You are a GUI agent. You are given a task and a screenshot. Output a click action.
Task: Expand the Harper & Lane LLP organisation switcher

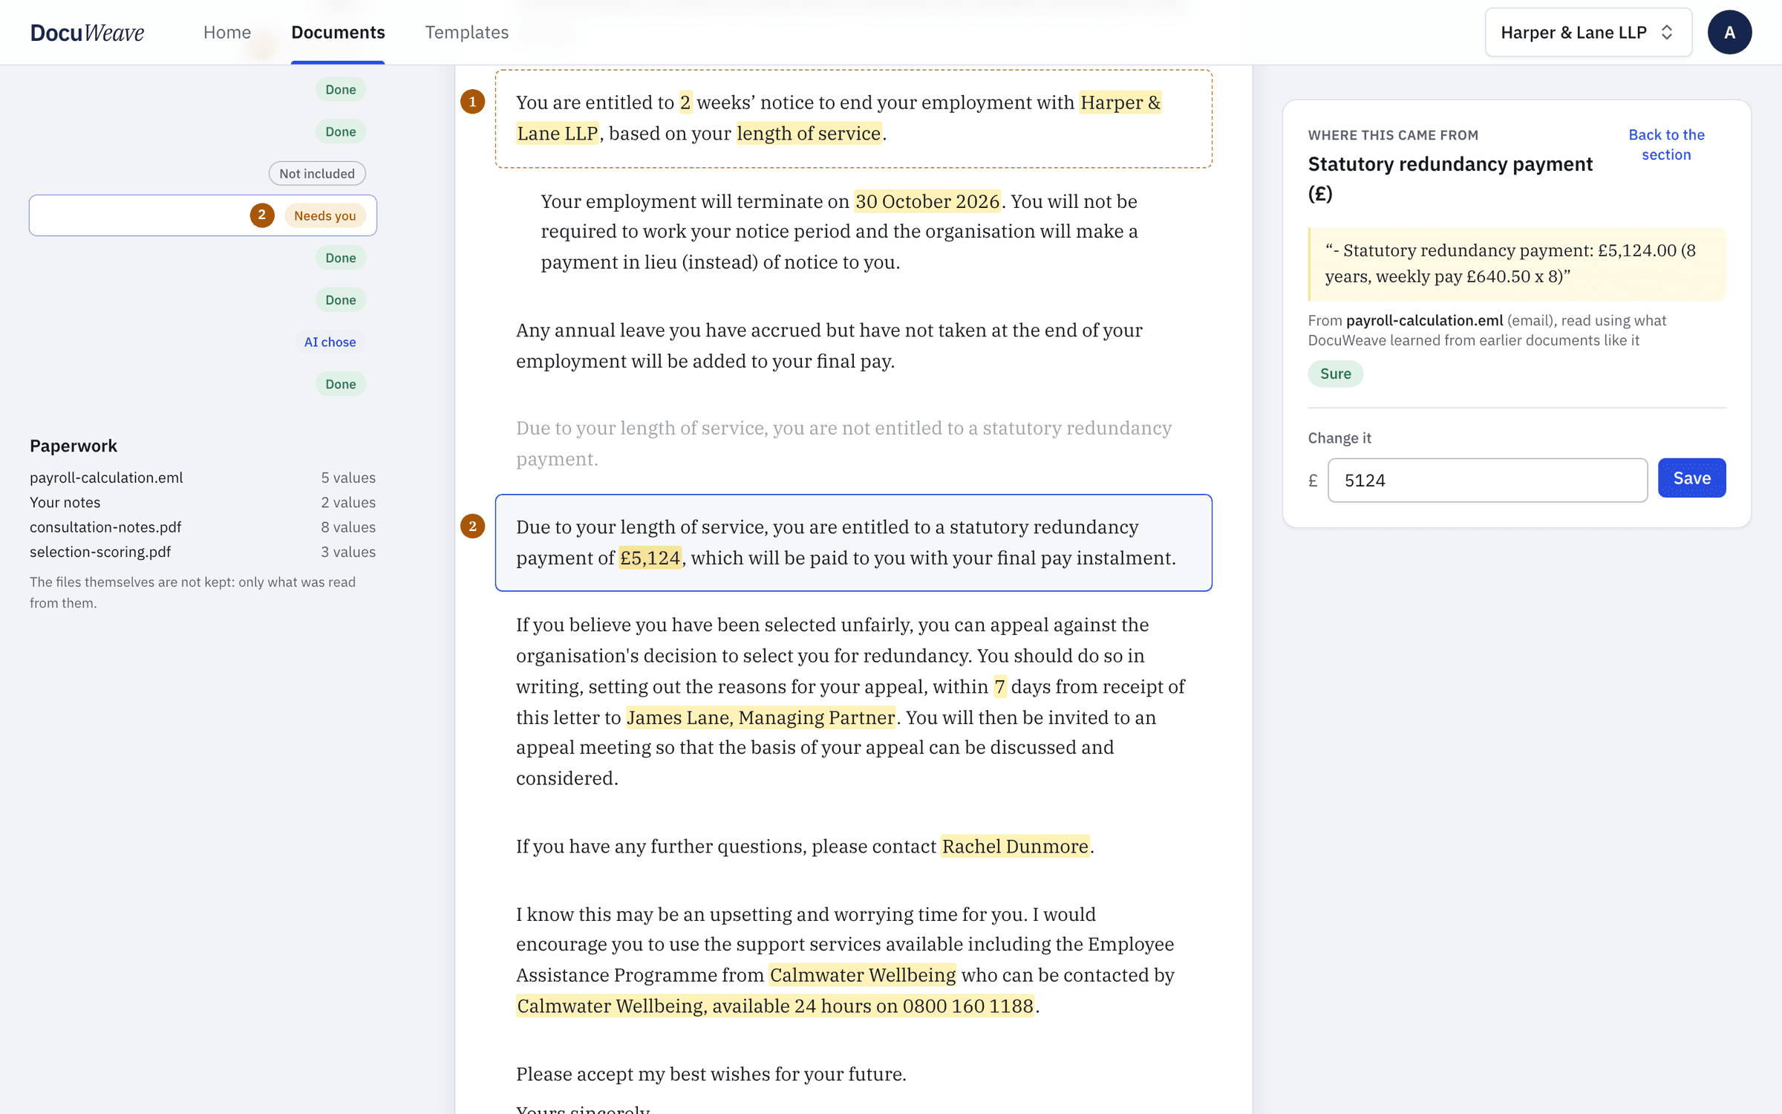1588,32
